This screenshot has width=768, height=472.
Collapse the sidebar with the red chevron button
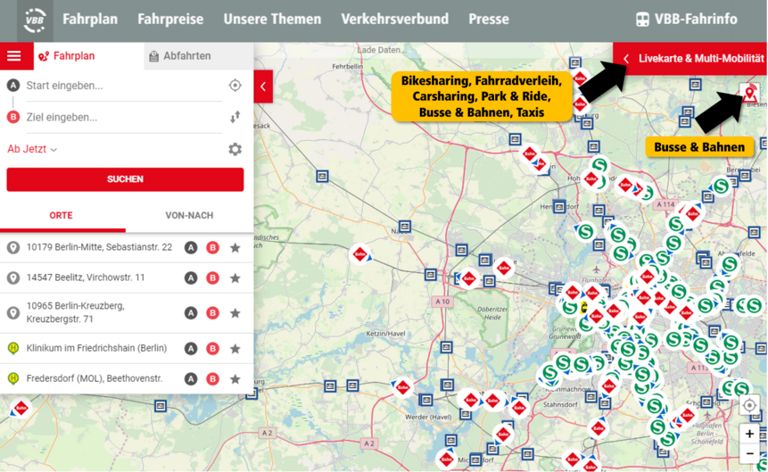263,87
